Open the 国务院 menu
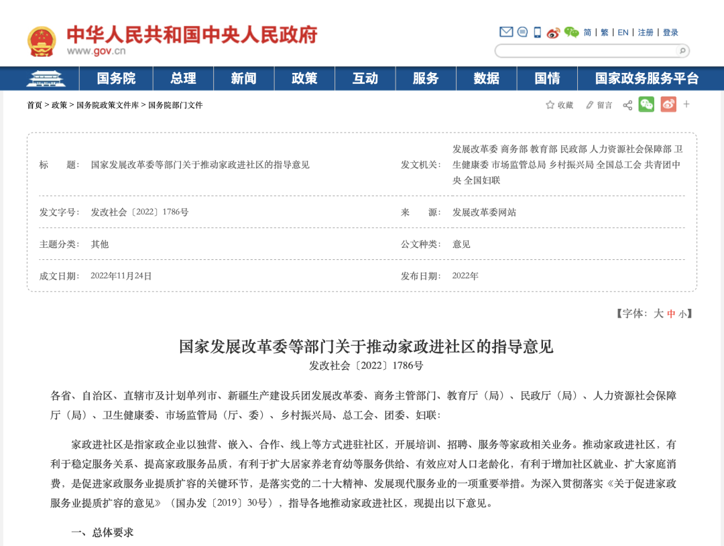724x546 pixels. click(x=117, y=78)
